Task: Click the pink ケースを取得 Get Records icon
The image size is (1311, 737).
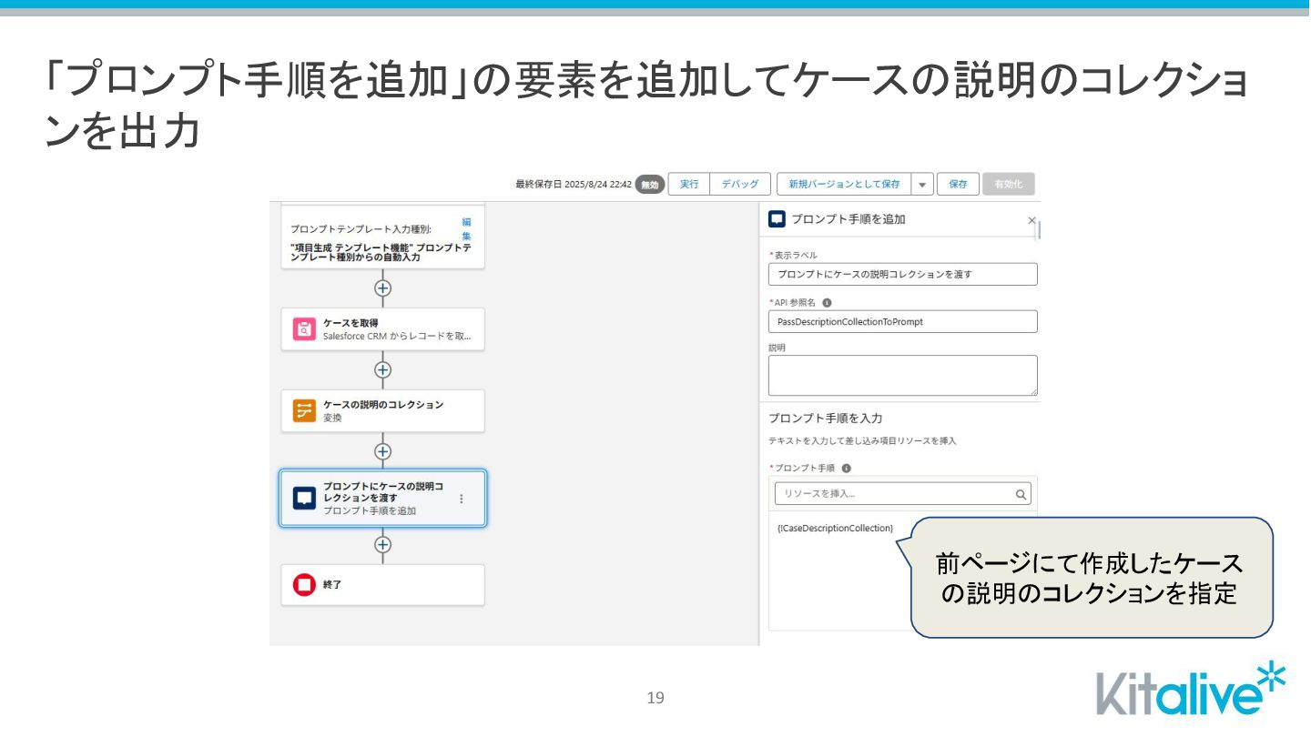Action: point(304,329)
